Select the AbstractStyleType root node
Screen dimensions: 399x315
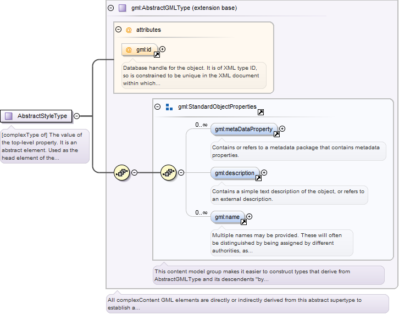36,116
